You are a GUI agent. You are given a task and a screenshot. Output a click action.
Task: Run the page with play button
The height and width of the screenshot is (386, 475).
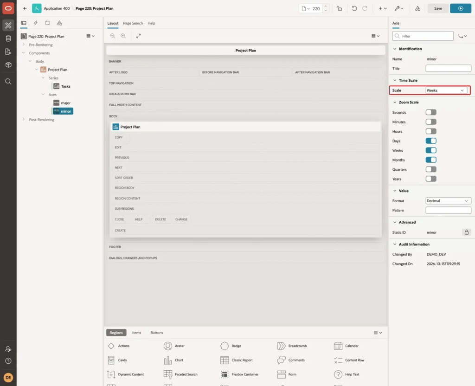[x=461, y=8]
